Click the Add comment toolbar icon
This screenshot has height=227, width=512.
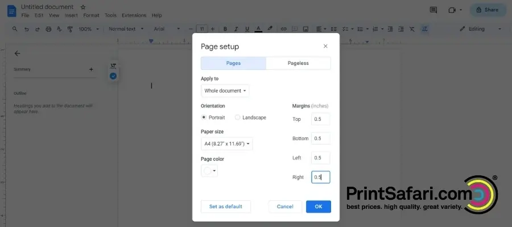pyautogui.click(x=295, y=29)
